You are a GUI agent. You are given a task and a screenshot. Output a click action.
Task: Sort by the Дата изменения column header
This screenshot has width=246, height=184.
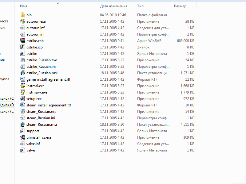[113, 6]
